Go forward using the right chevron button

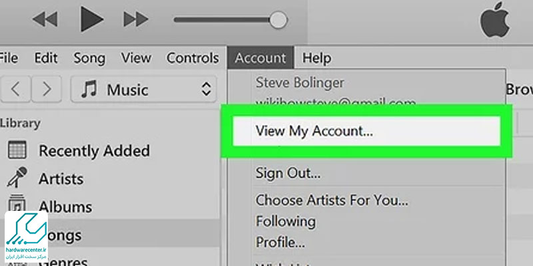coord(47,89)
